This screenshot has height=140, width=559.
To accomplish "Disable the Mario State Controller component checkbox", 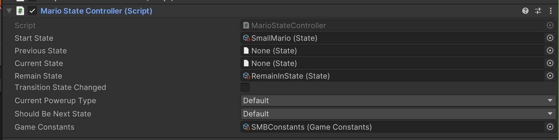I will coord(32,11).
